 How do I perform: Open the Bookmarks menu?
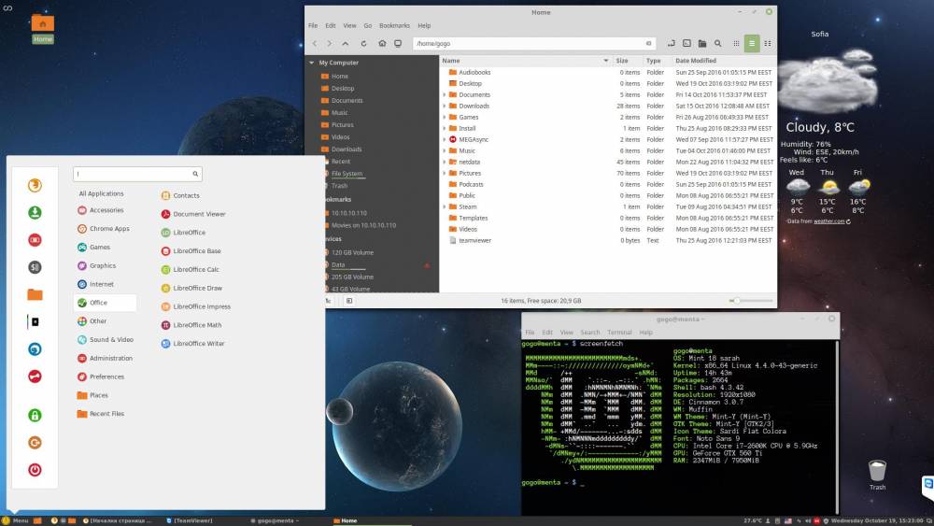394,25
